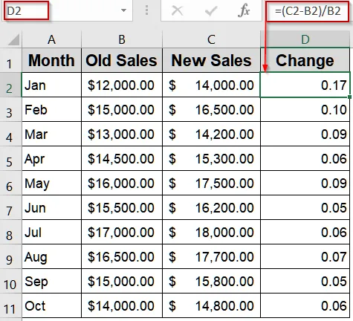Click the 0.07 Change cell
The width and height of the screenshot is (353, 321).
point(305,256)
